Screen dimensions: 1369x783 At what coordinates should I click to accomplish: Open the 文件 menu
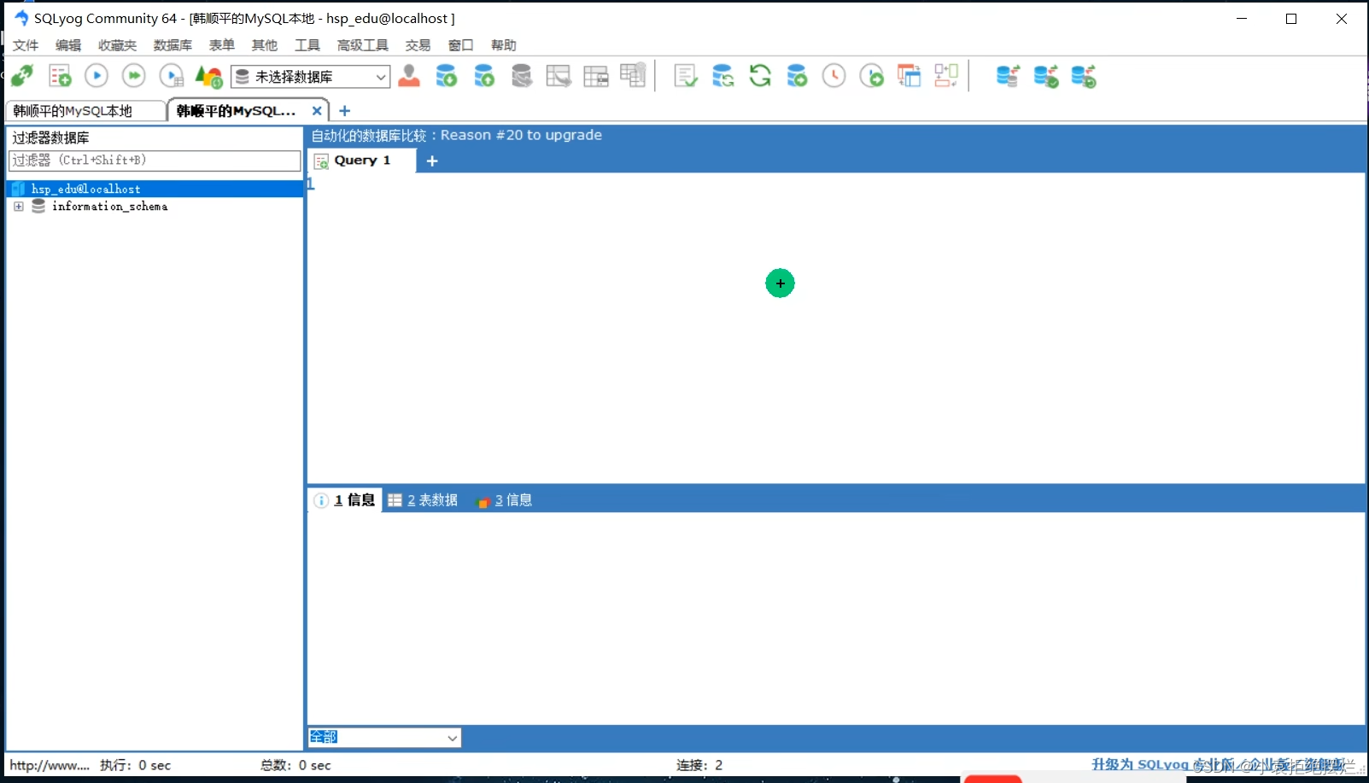(x=26, y=45)
